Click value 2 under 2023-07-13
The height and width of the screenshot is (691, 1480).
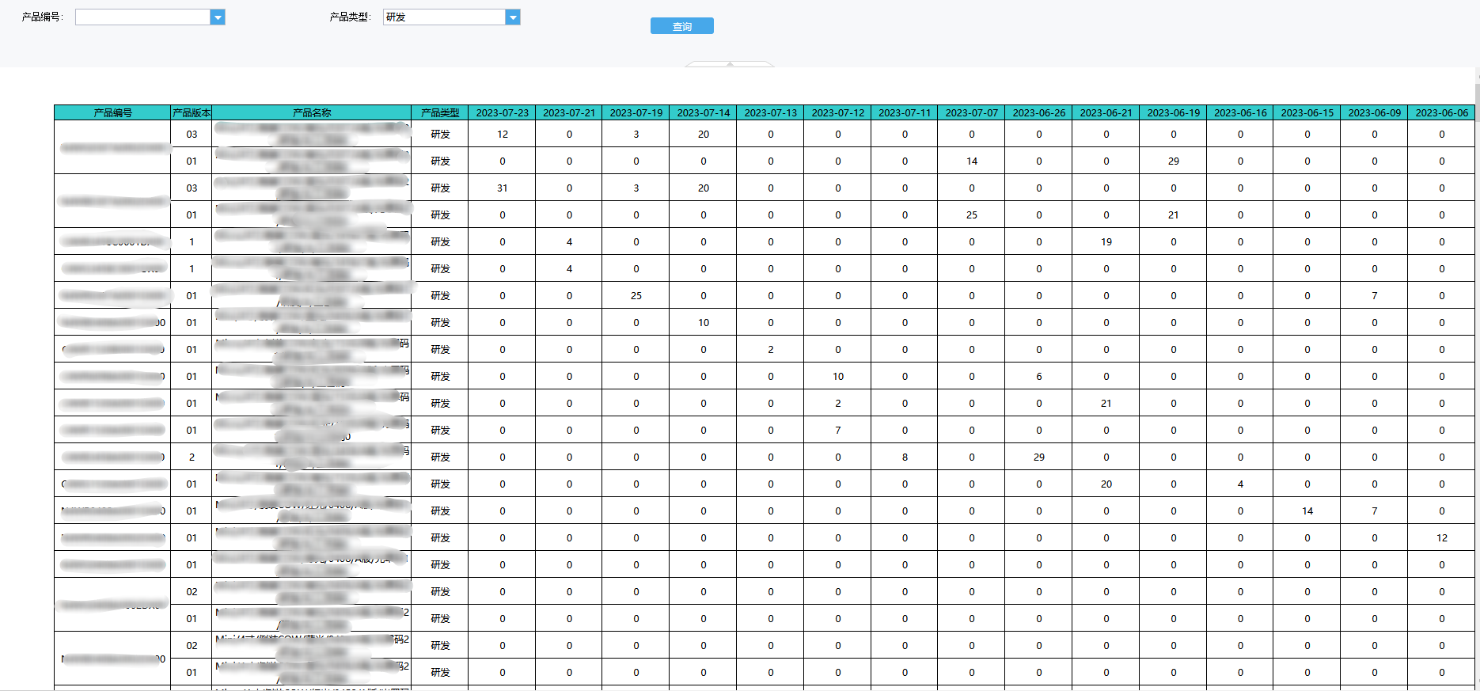771,349
